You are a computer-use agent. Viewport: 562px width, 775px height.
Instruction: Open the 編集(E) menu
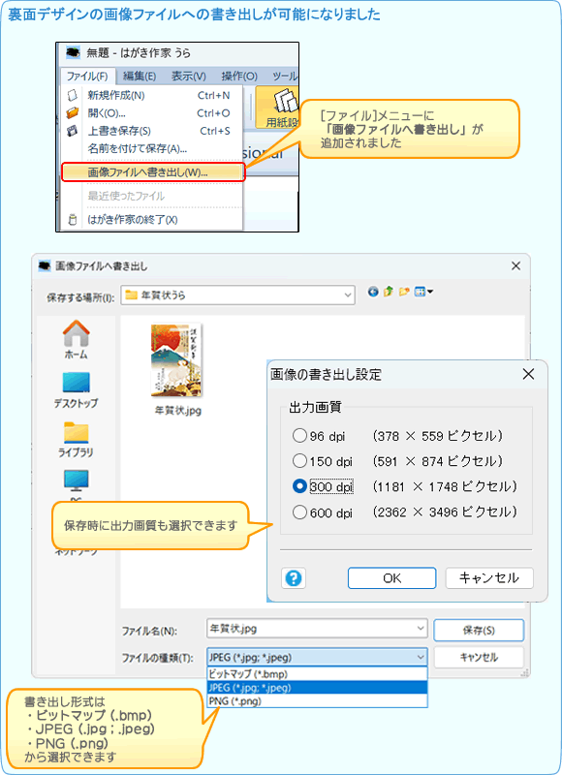(140, 77)
